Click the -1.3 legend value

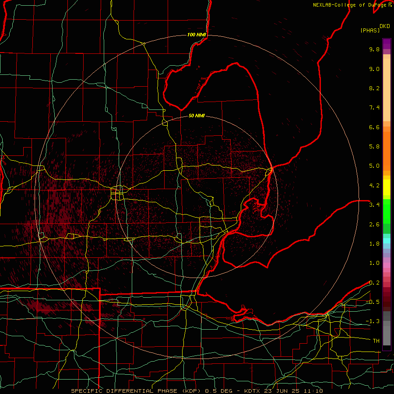pyautogui.click(x=373, y=322)
